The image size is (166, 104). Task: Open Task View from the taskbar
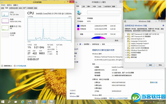pyautogui.click(x=16, y=102)
